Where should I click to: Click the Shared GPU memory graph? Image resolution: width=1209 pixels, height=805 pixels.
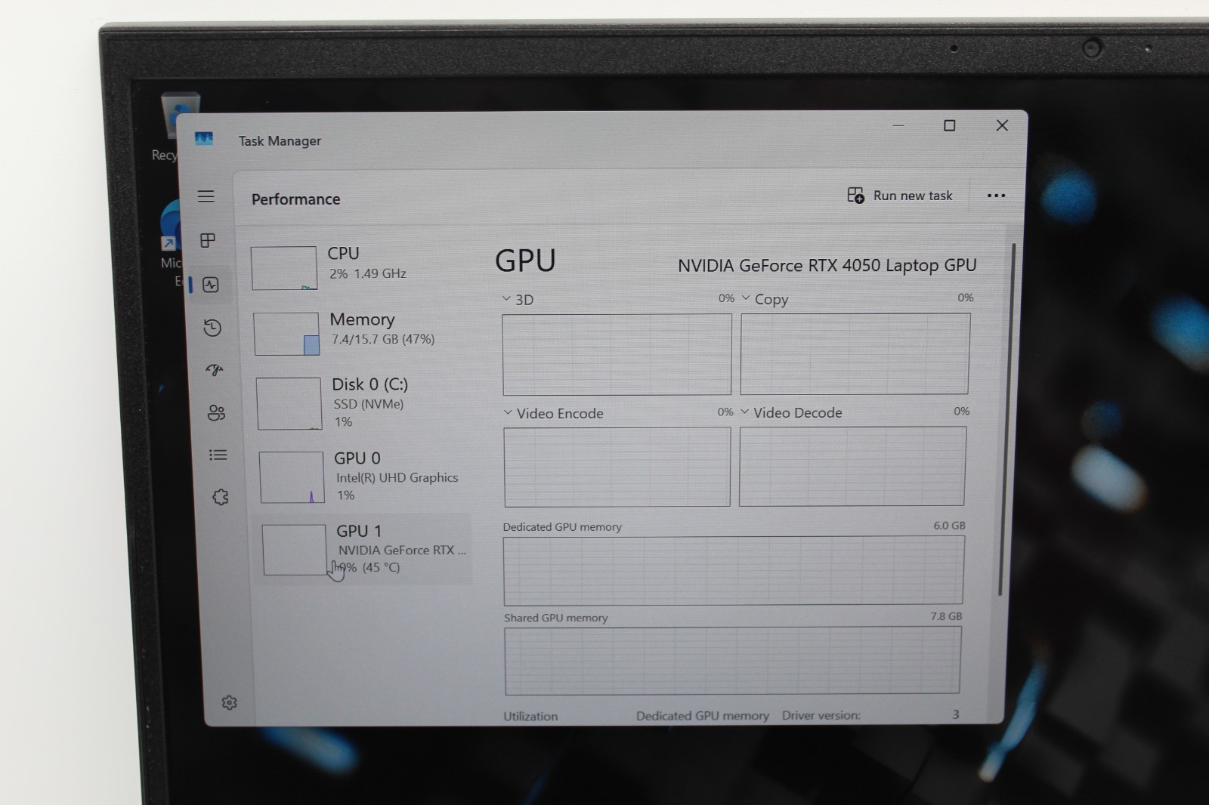(x=733, y=660)
